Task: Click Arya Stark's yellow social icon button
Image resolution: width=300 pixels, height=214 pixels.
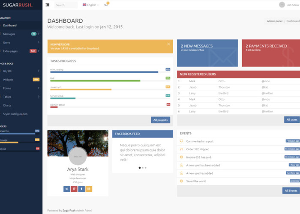Action: 89,189
